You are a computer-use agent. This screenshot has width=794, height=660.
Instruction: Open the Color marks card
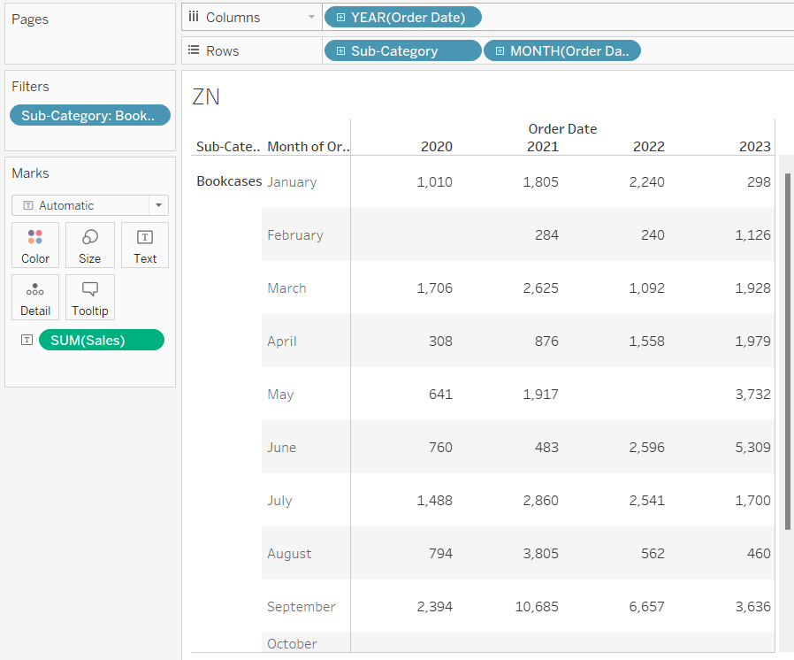(35, 245)
